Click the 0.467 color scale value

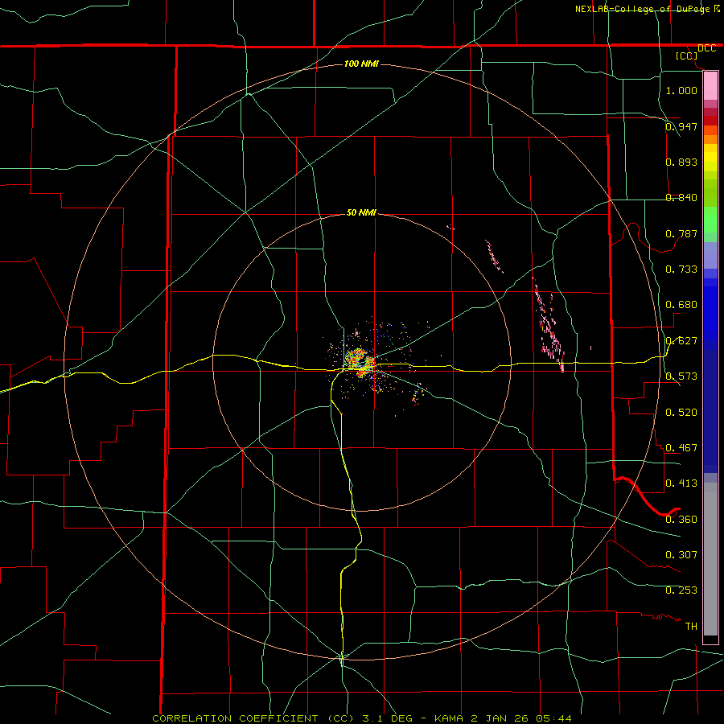(681, 448)
